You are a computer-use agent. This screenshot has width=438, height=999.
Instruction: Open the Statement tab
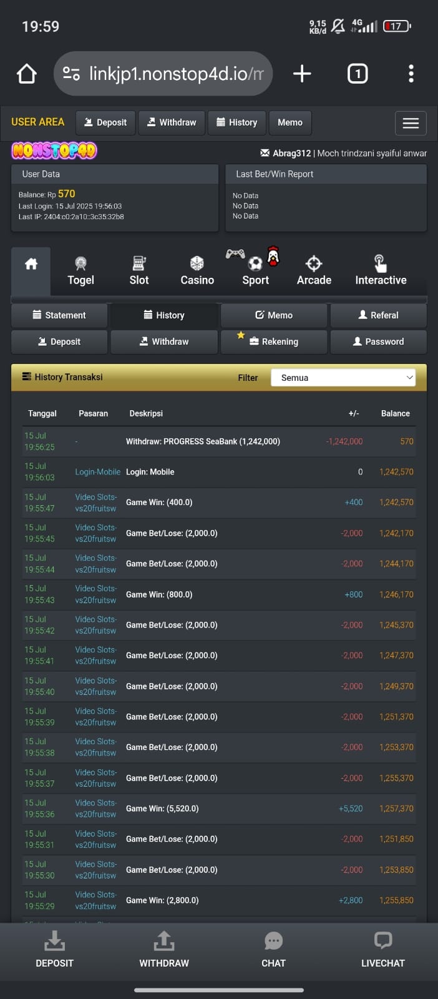[x=59, y=315]
